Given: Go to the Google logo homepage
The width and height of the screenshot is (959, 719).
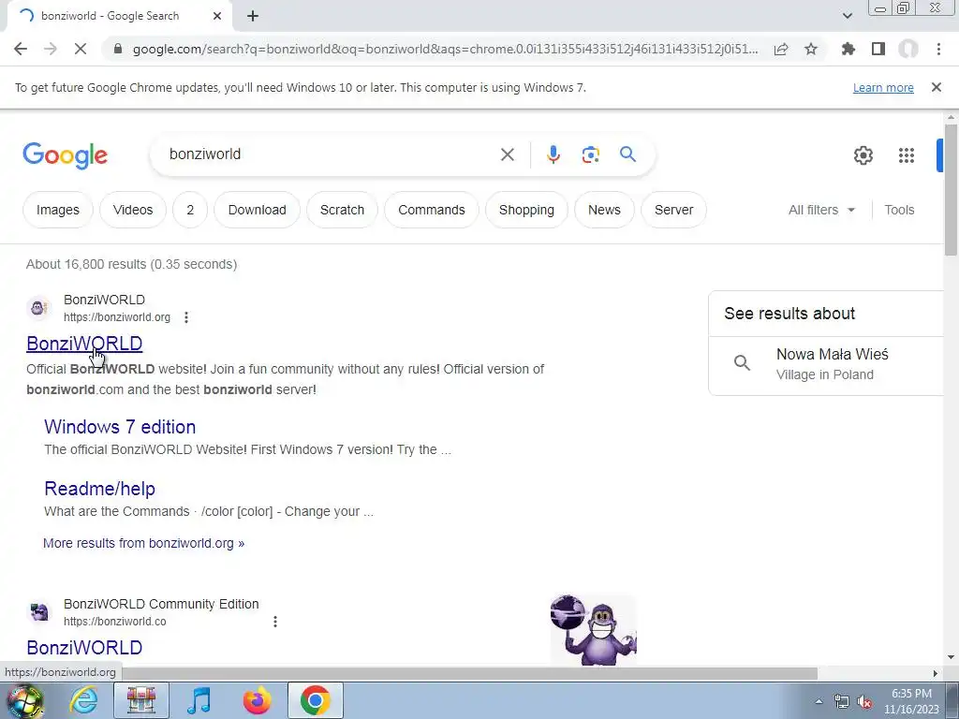Looking at the screenshot, I should point(65,155).
